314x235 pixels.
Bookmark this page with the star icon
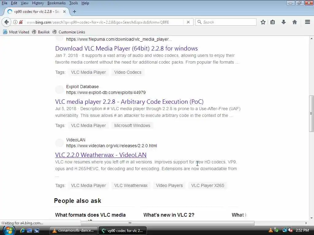tap(263, 22)
